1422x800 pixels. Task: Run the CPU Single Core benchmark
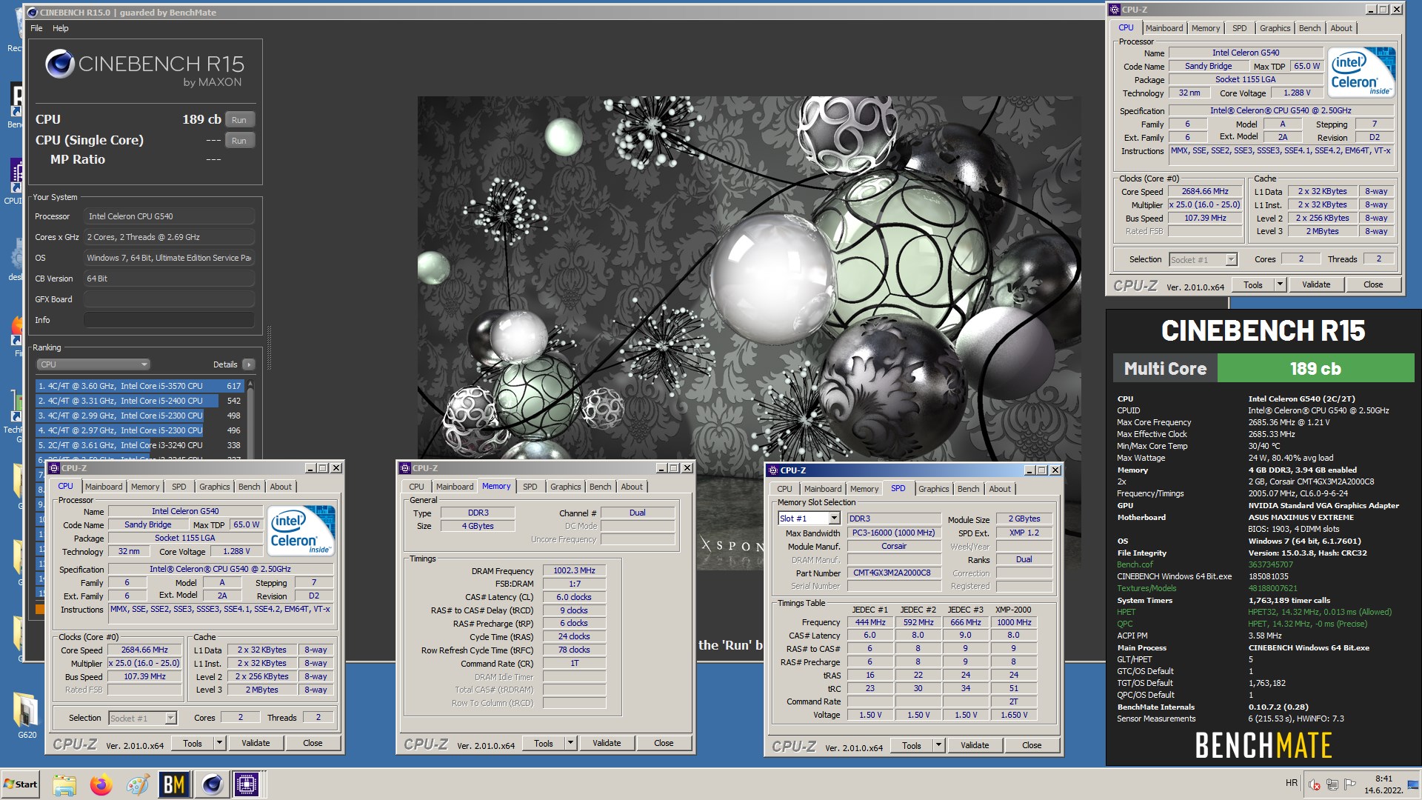pos(238,141)
